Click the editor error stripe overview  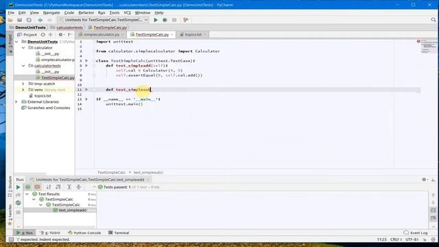coord(429,47)
